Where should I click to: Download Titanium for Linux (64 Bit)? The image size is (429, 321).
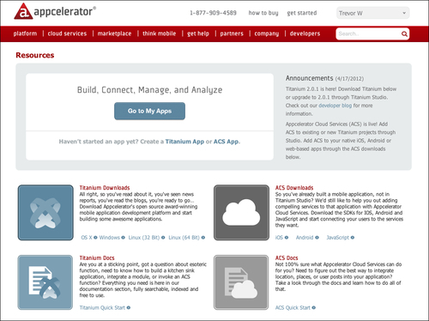[x=184, y=238]
